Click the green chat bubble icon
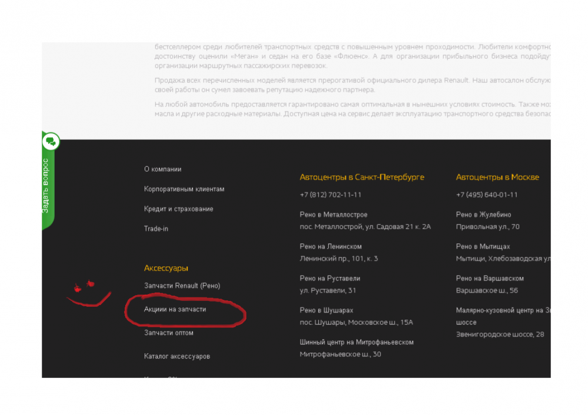The height and width of the screenshot is (415, 588). pyautogui.click(x=51, y=142)
